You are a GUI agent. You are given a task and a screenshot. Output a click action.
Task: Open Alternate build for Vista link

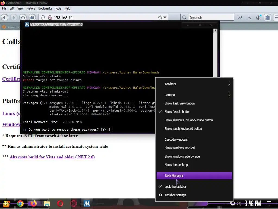(52, 157)
